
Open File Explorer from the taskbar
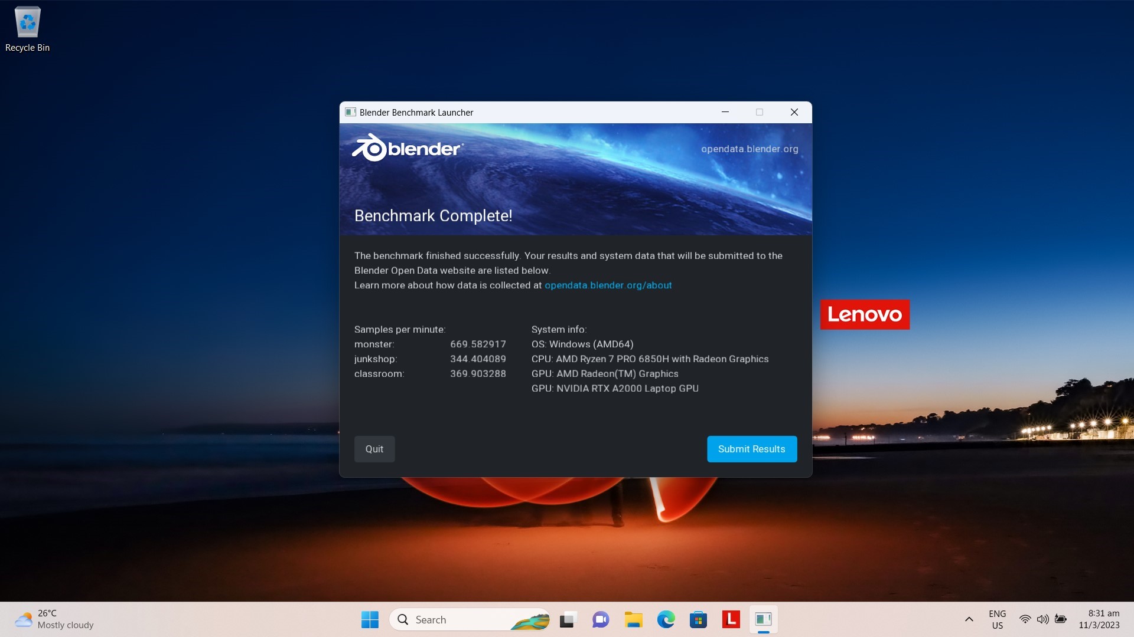point(633,619)
